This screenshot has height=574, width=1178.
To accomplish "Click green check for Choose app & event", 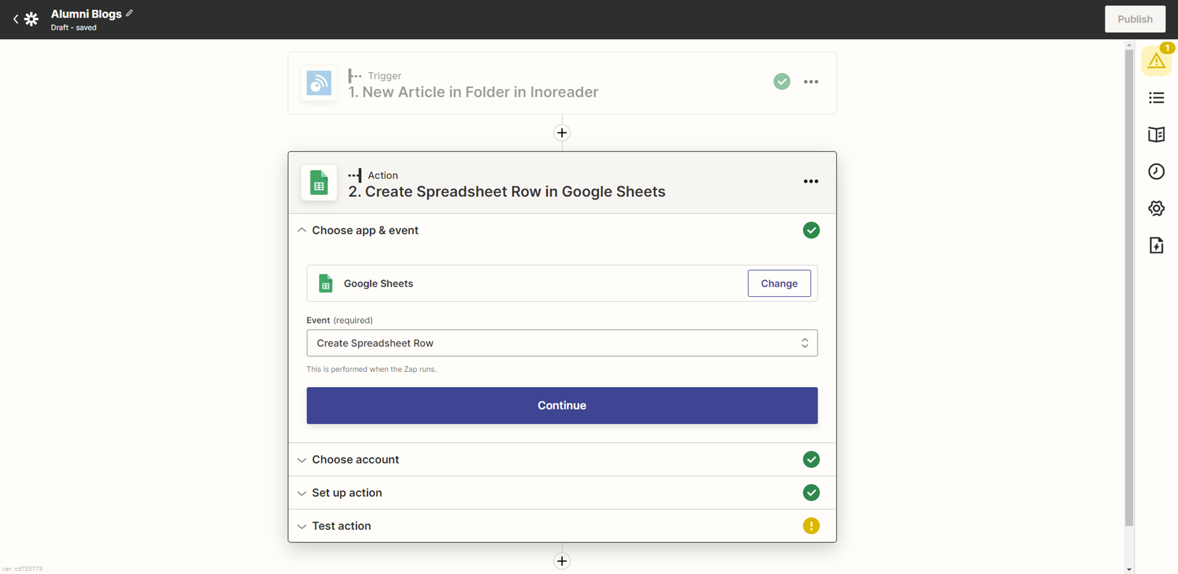I will pos(811,230).
